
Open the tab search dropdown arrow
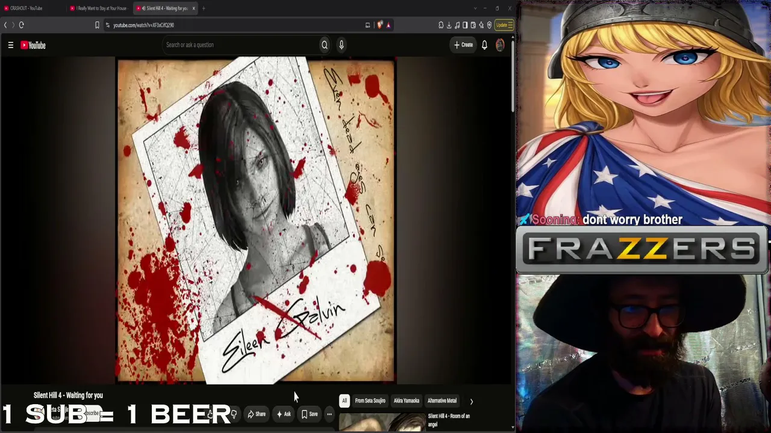tap(475, 8)
